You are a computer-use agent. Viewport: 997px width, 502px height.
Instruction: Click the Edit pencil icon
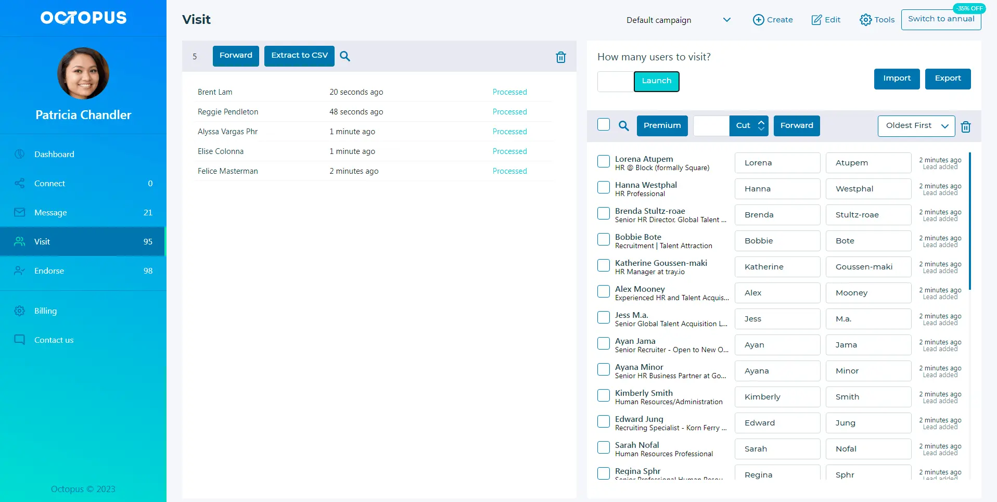pyautogui.click(x=816, y=20)
